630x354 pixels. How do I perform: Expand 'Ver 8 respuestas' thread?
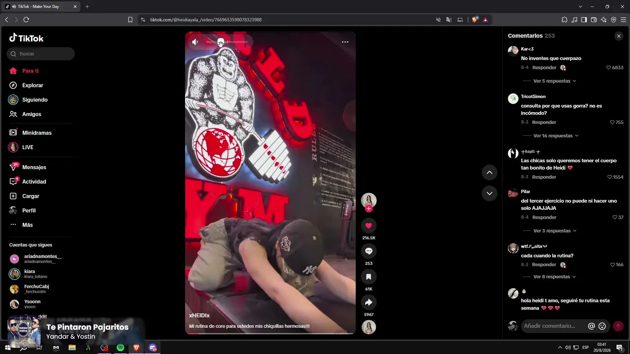click(x=554, y=277)
